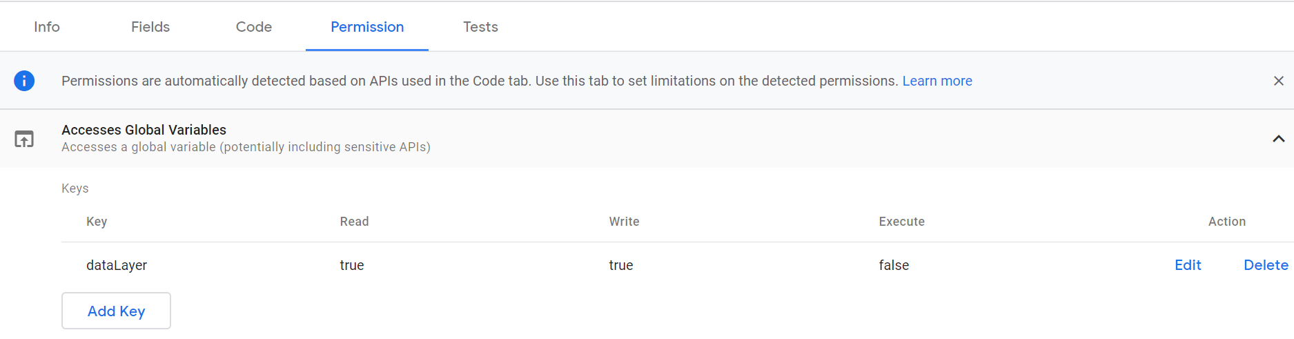
Task: Switch to the Info tab
Action: [x=47, y=27]
